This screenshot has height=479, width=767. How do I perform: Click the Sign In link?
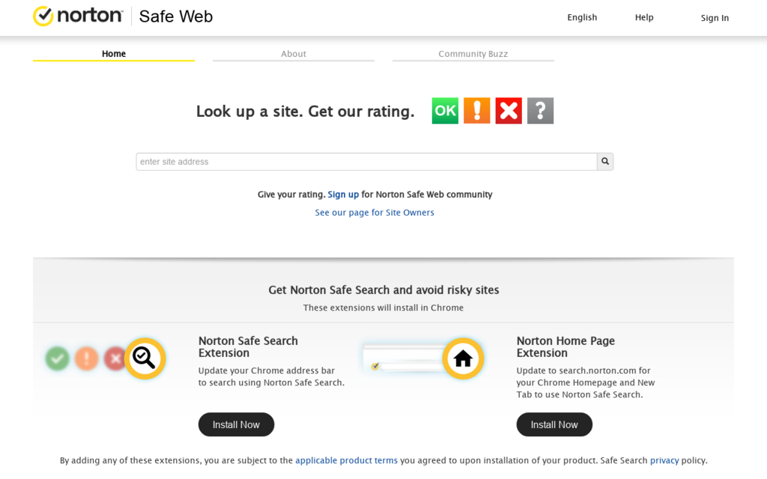(x=715, y=18)
